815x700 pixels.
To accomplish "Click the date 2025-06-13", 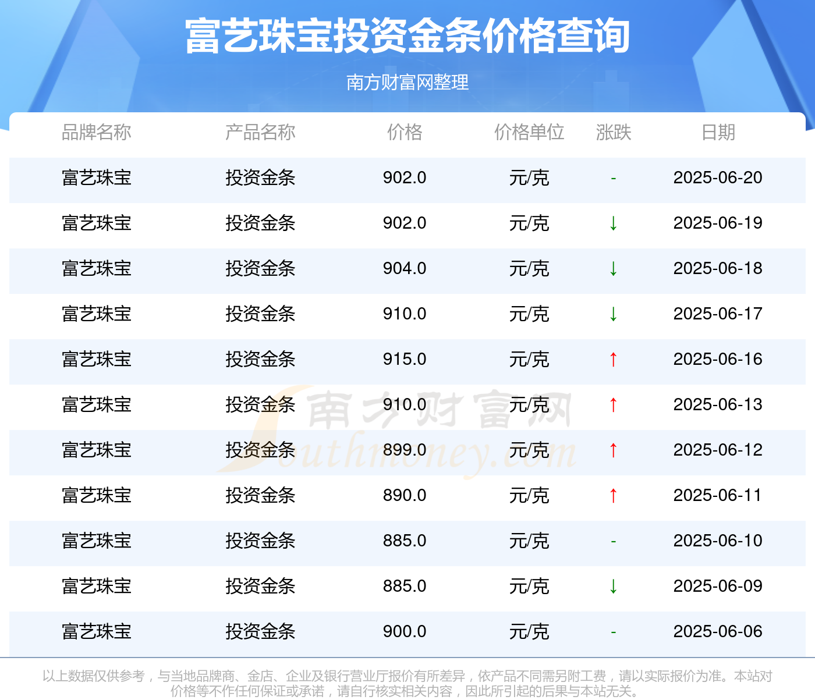I will coord(718,404).
